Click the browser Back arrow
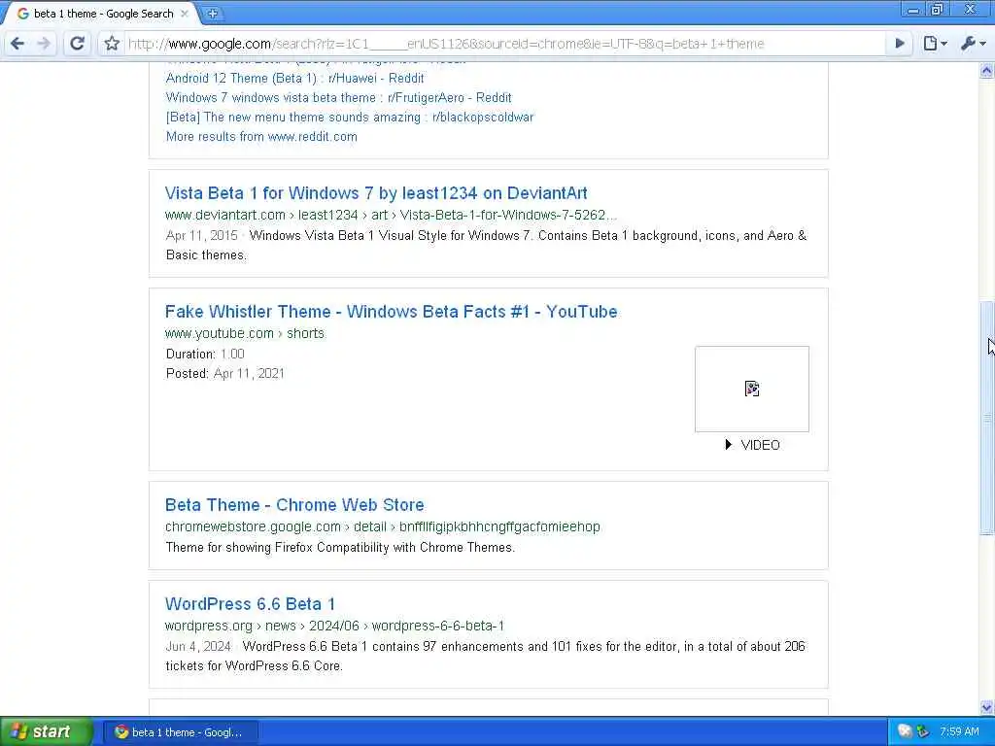The width and height of the screenshot is (995, 746). coord(17,43)
